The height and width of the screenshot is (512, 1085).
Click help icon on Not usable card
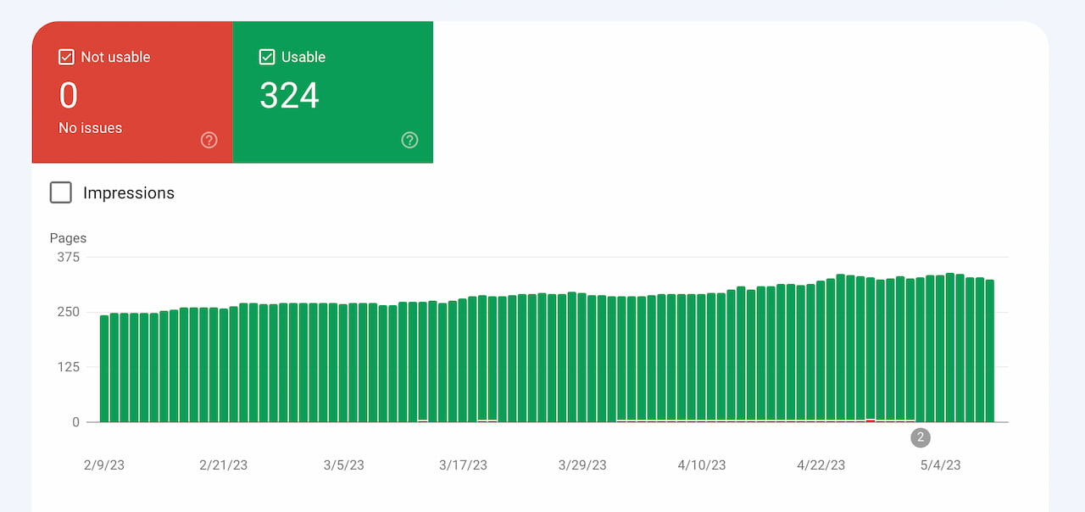point(209,140)
